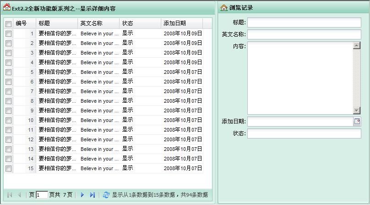Refresh the grid data
This screenshot has height=205, width=370.
pos(106,195)
